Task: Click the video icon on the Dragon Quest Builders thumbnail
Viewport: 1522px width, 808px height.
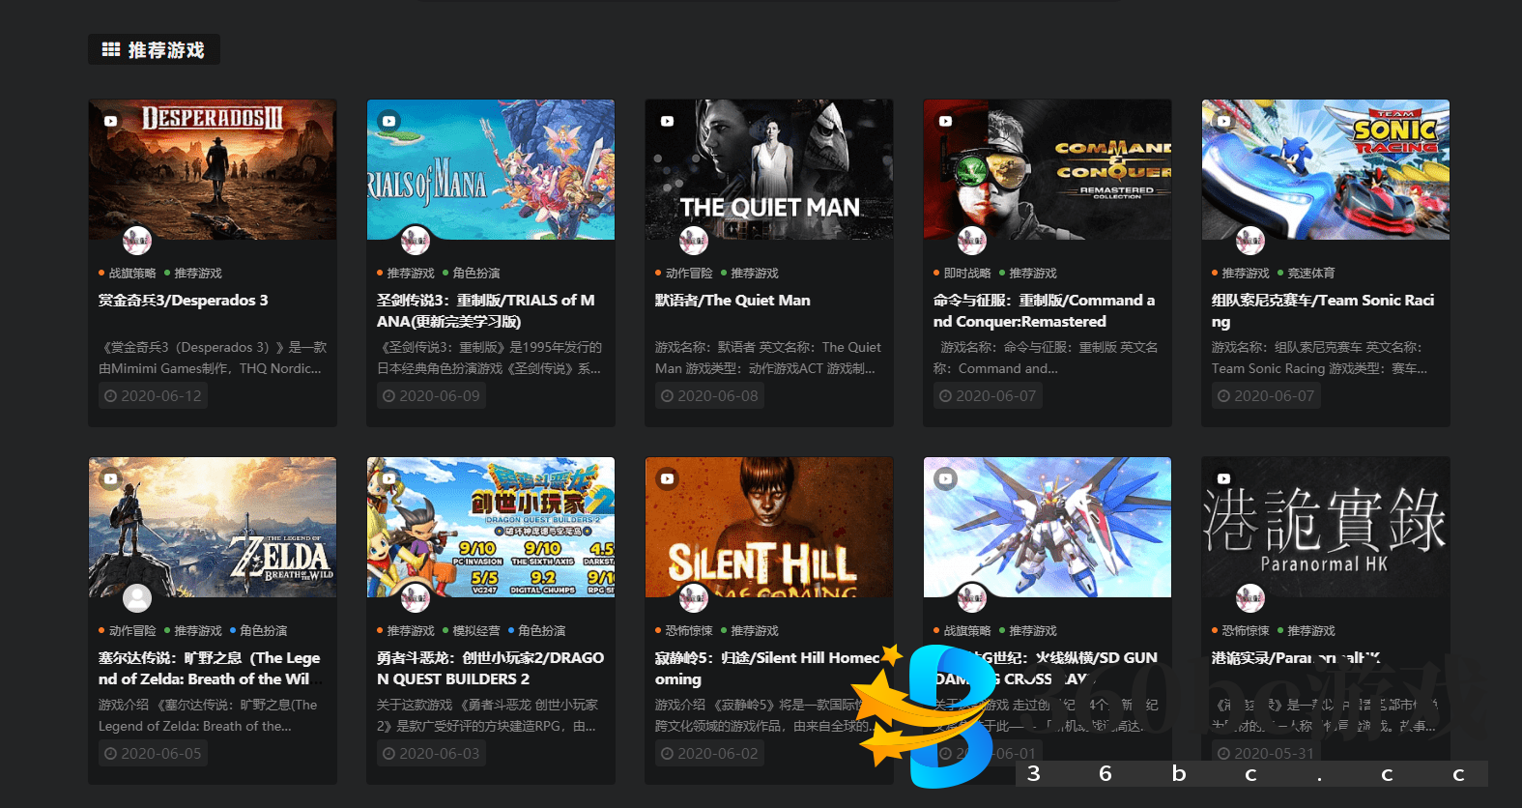Action: (x=388, y=478)
